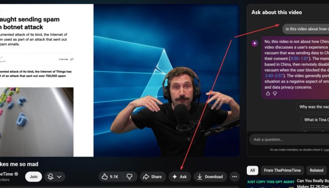The image size is (329, 188).
Task: Click the 'JUST COPY THIS GPT AGENT' video thumbnail
Action: (271, 184)
